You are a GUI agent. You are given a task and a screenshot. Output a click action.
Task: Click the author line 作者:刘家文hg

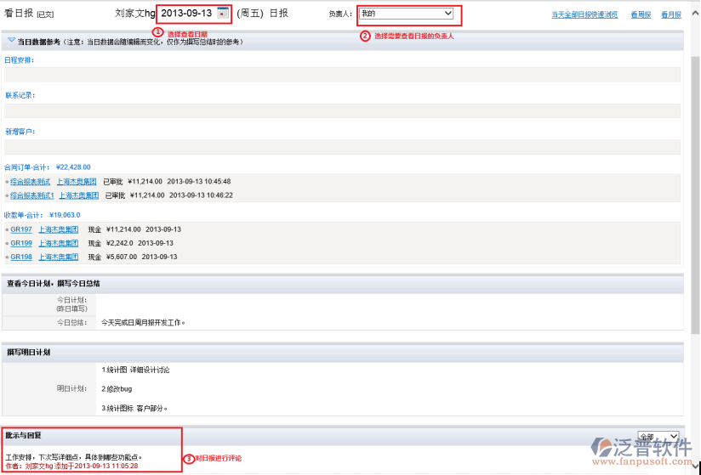(71, 466)
